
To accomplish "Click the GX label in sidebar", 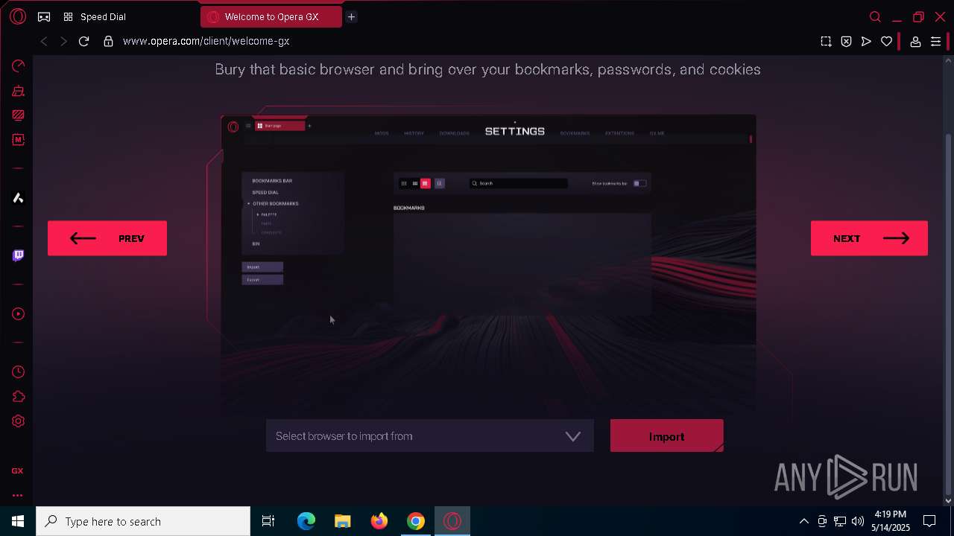I will tap(17, 471).
